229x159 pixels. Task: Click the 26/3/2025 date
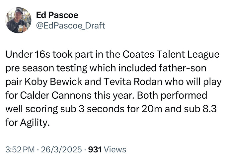click(x=61, y=149)
